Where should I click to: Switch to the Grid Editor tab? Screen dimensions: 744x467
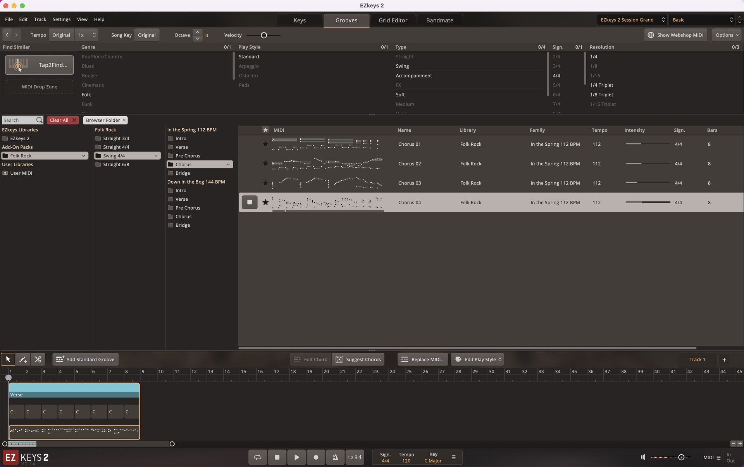[393, 20]
